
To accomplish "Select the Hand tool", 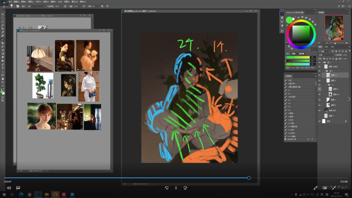I will pos(3,78).
